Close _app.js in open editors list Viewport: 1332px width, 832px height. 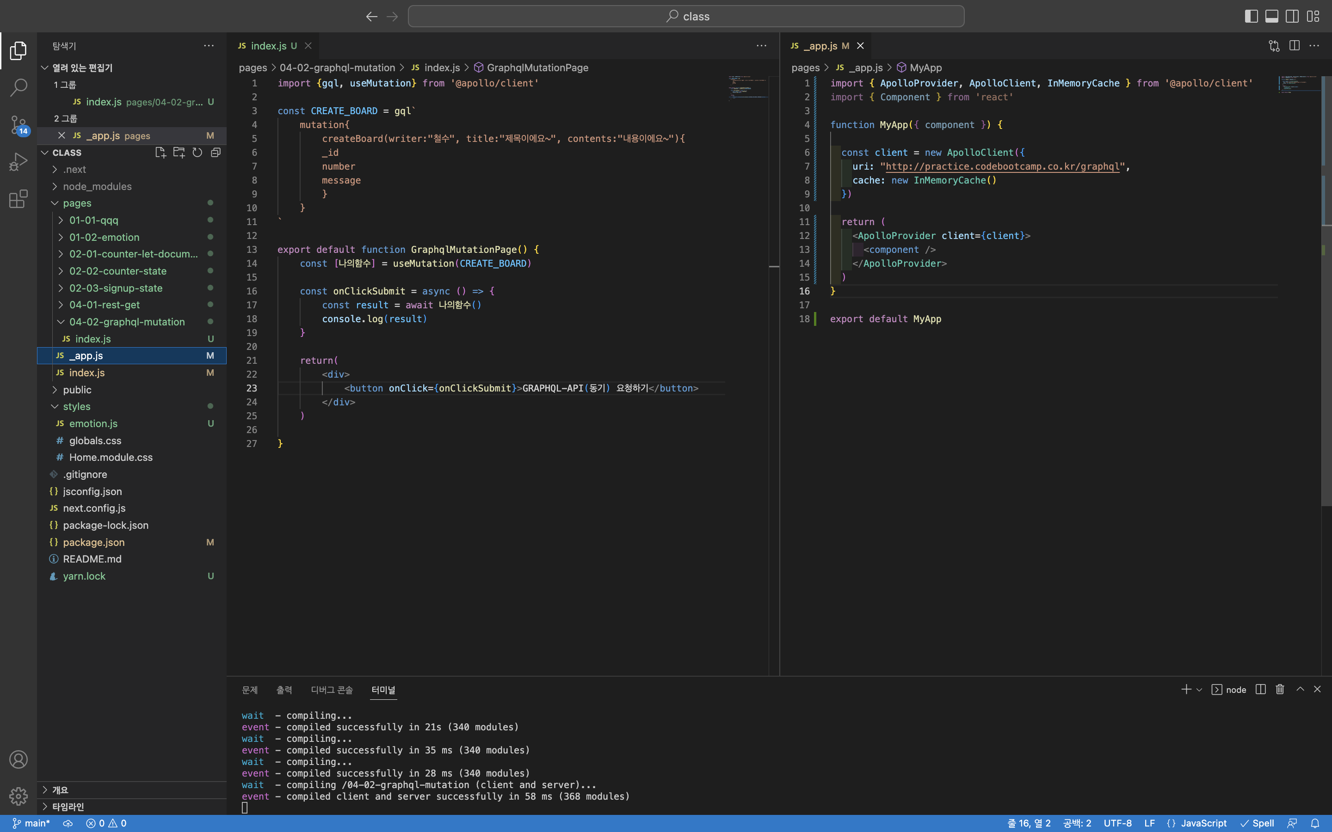click(62, 135)
